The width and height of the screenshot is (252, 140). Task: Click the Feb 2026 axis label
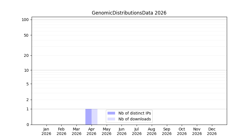(61, 131)
